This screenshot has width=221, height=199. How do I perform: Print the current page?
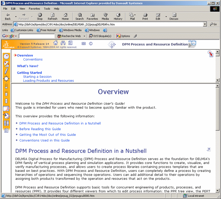(x=145, y=16)
